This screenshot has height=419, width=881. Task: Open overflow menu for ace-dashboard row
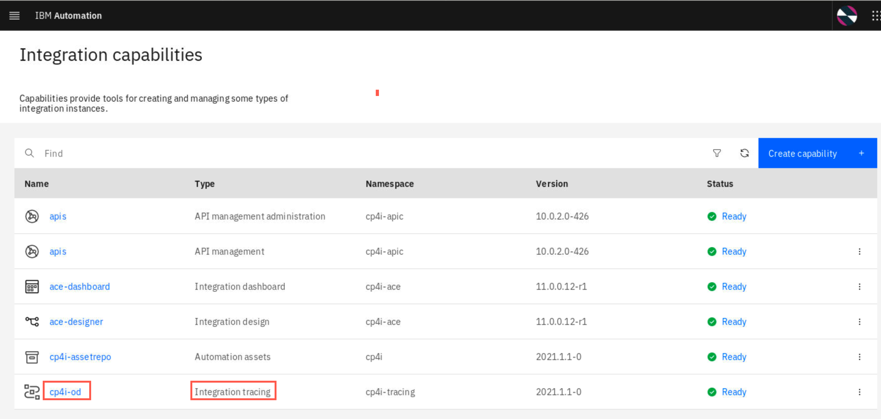point(859,287)
